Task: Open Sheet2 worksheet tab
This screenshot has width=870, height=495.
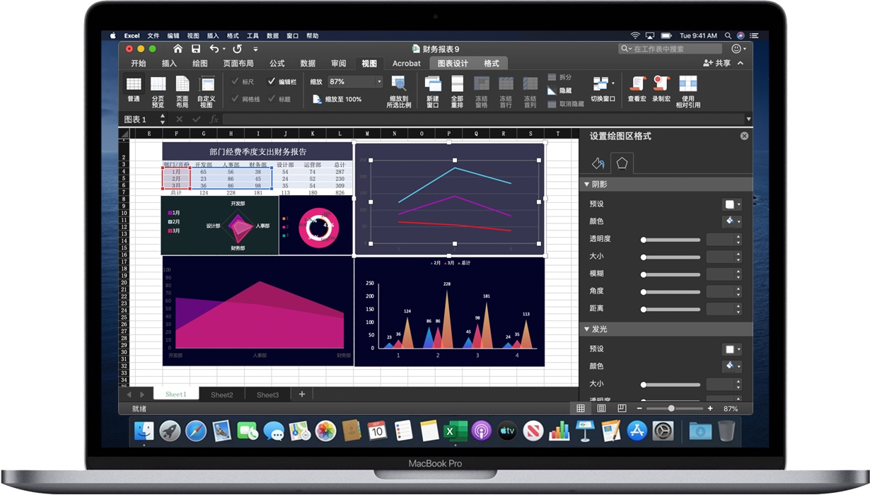Action: point(221,394)
